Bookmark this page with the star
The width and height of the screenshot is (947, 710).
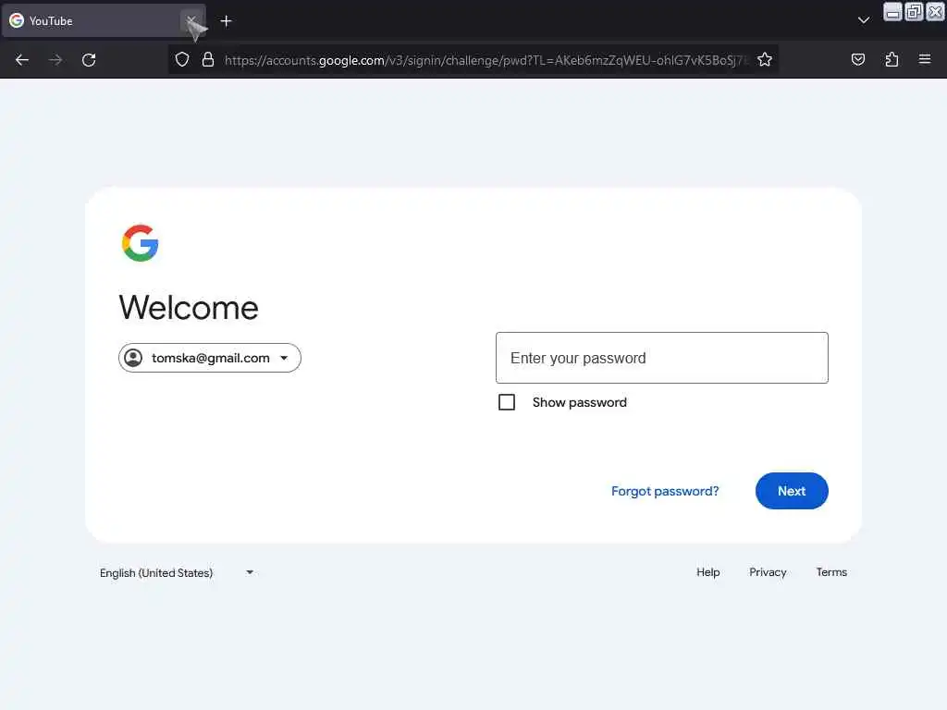click(765, 60)
